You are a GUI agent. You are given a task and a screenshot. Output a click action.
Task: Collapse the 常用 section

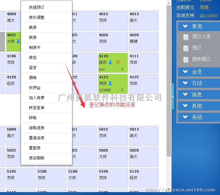[199, 26]
